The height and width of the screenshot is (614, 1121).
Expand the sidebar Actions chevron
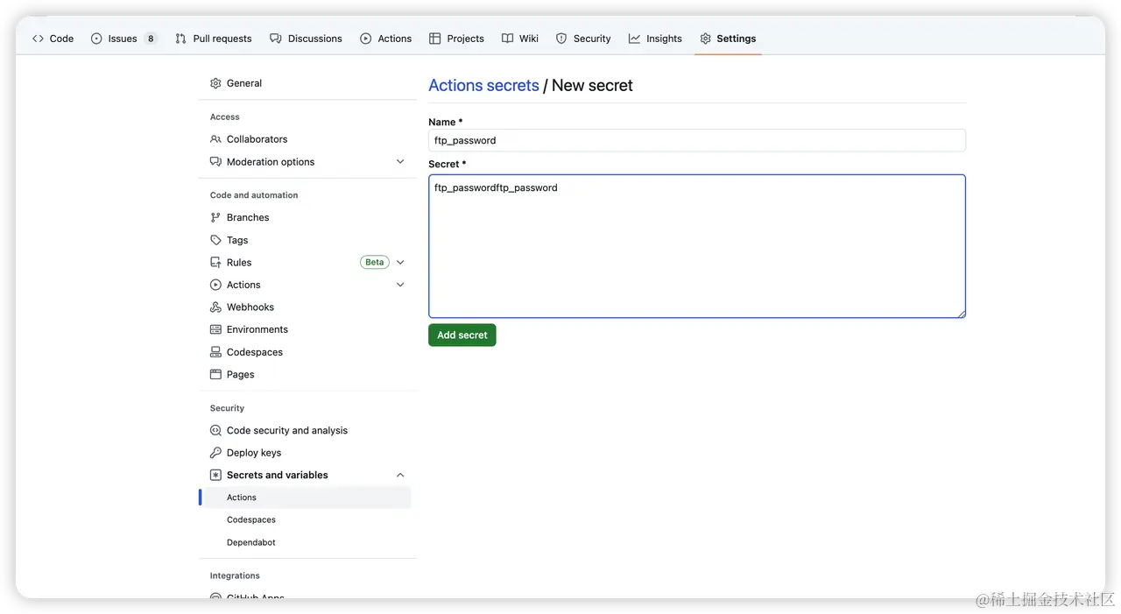(x=400, y=285)
